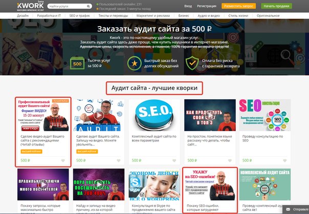
Task: Play the video on the AUDIT thumbnail kwork
Action: [x=99, y=115]
